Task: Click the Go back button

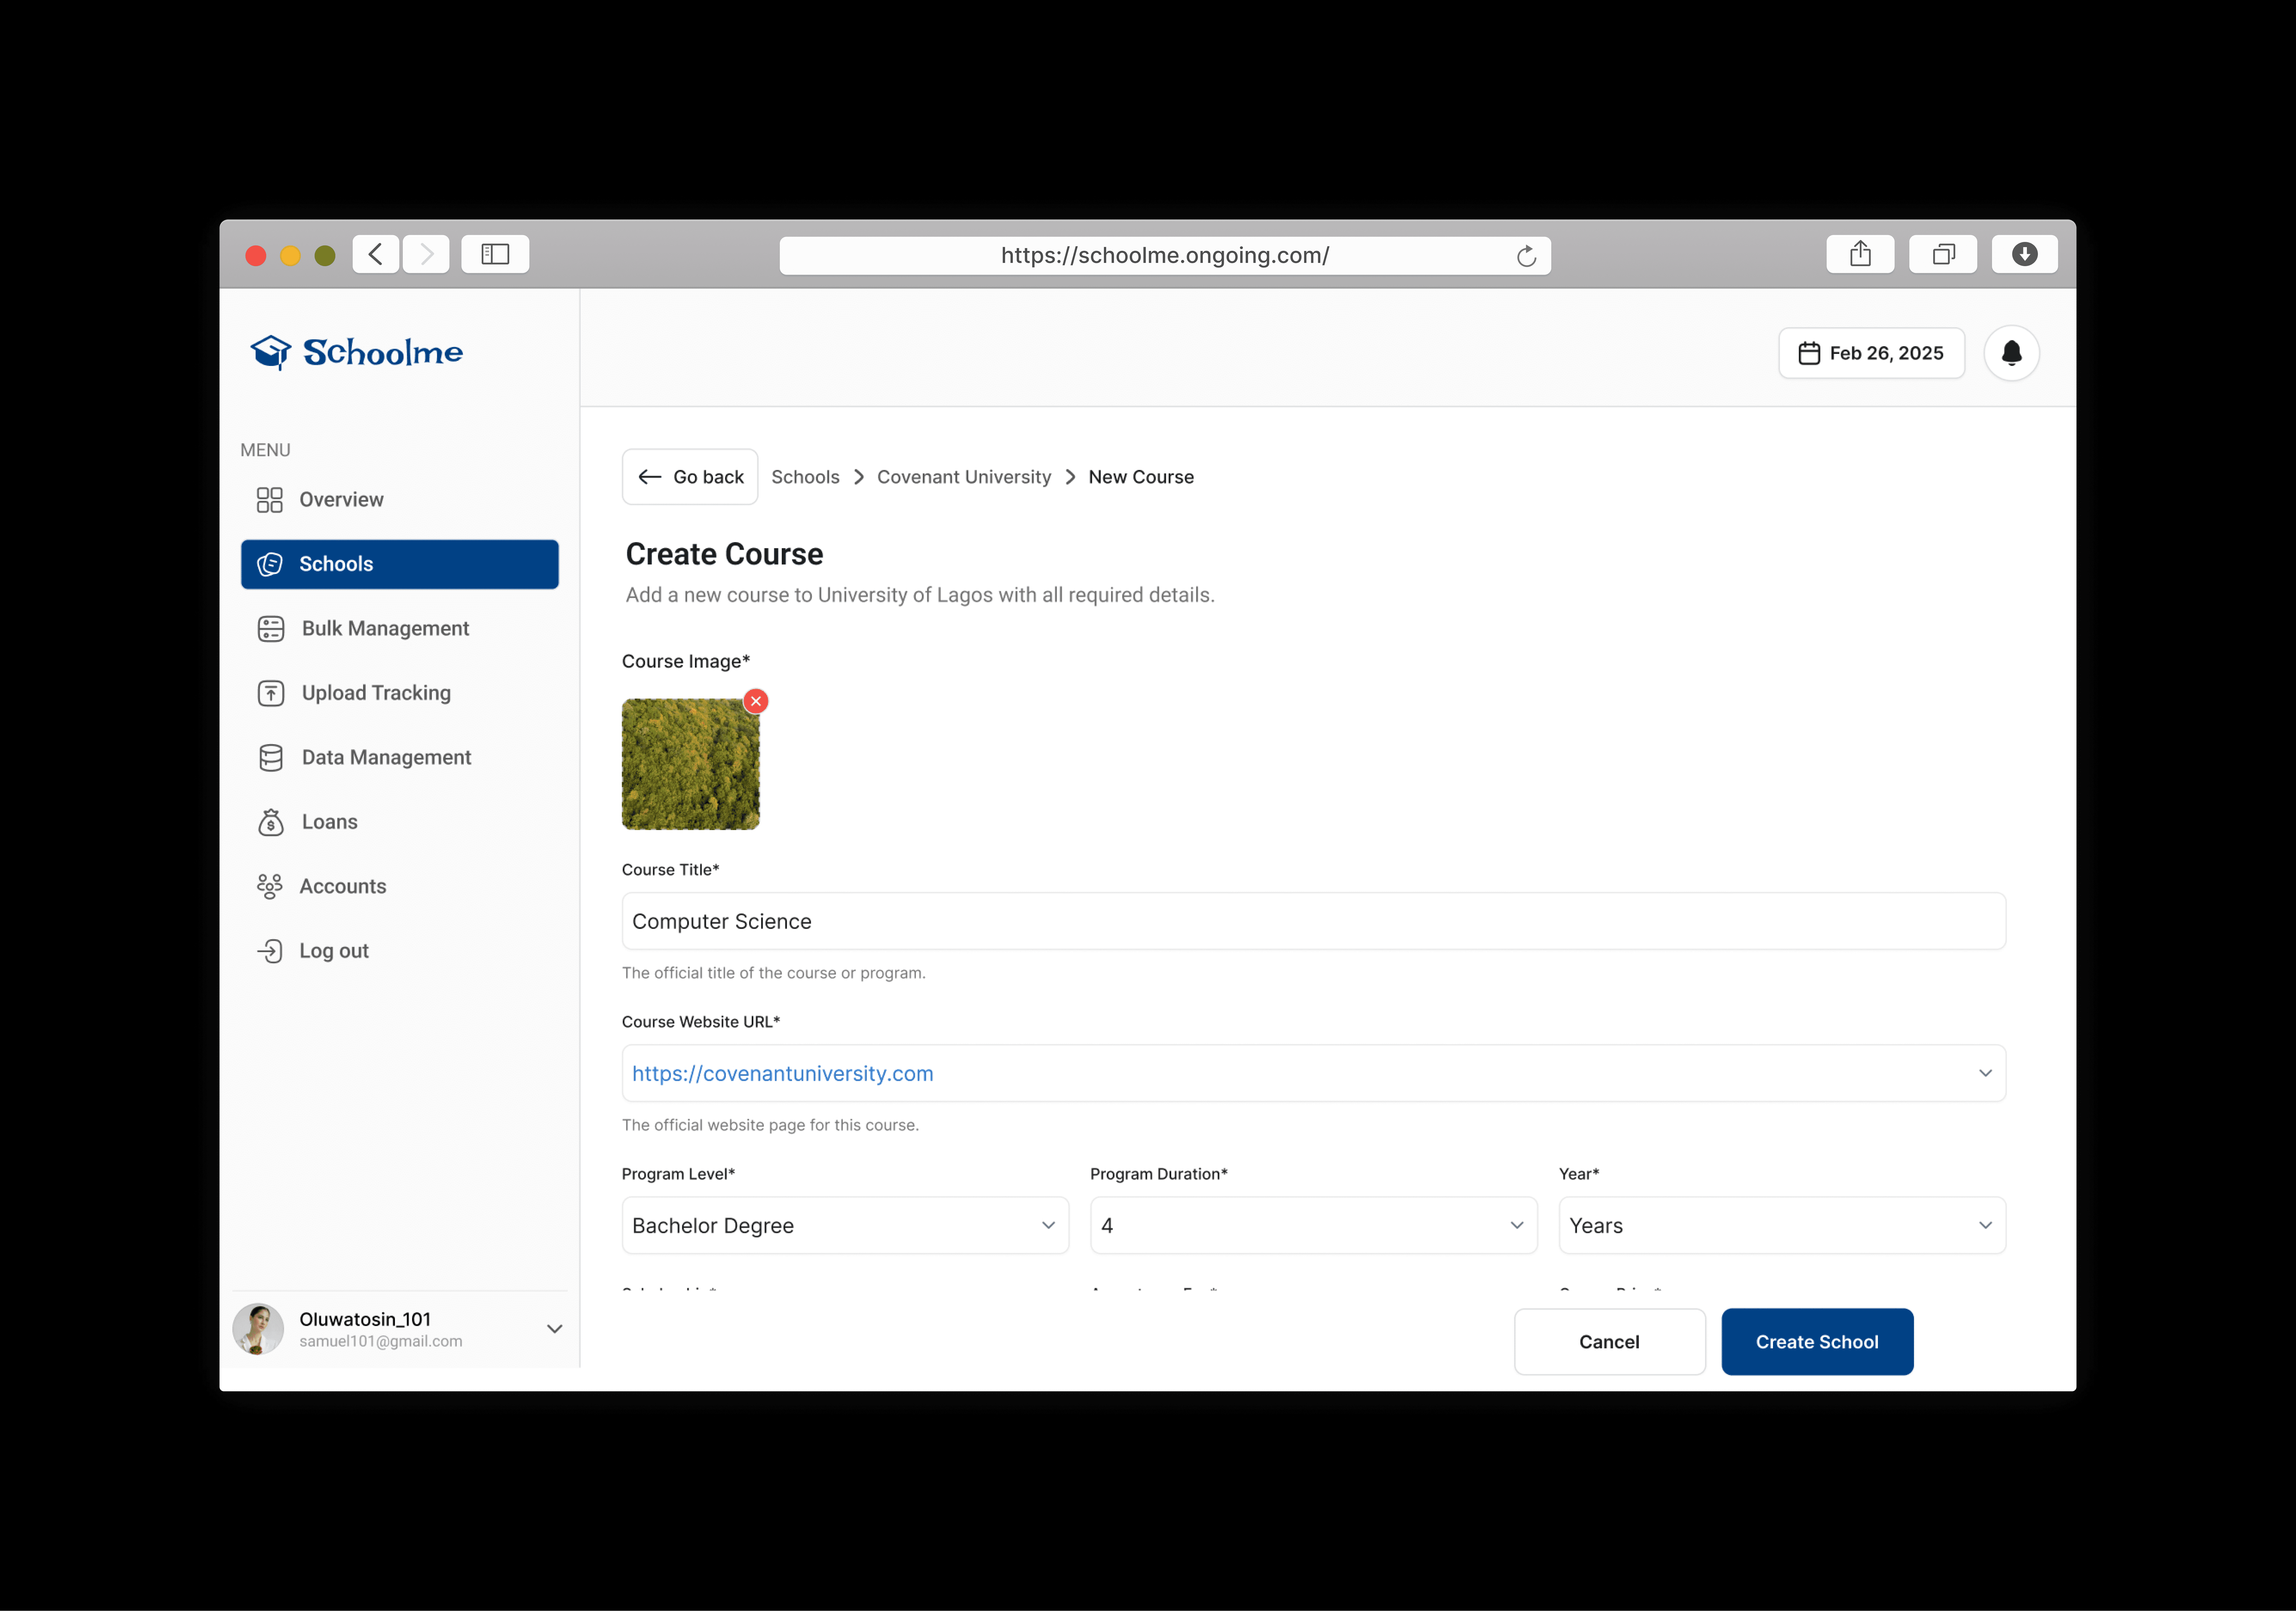Action: (x=690, y=477)
